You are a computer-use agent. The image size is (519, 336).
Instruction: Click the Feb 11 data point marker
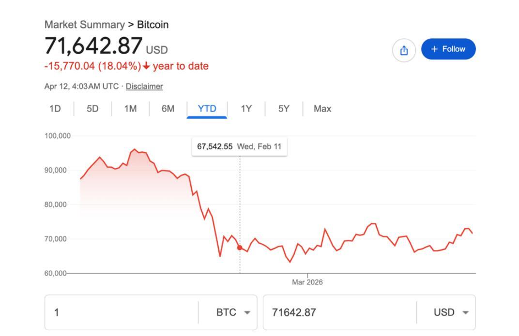point(240,248)
